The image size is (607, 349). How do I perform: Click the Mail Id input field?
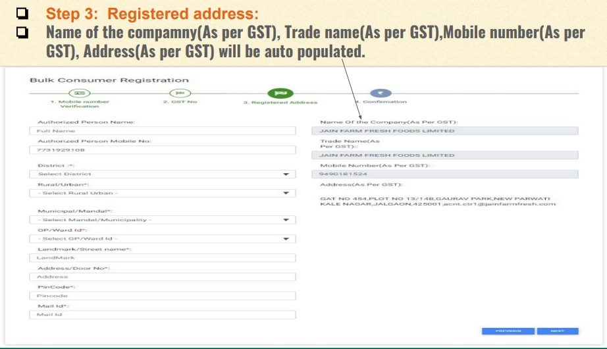click(163, 315)
